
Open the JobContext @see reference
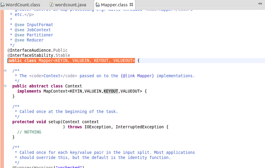click(x=39, y=30)
